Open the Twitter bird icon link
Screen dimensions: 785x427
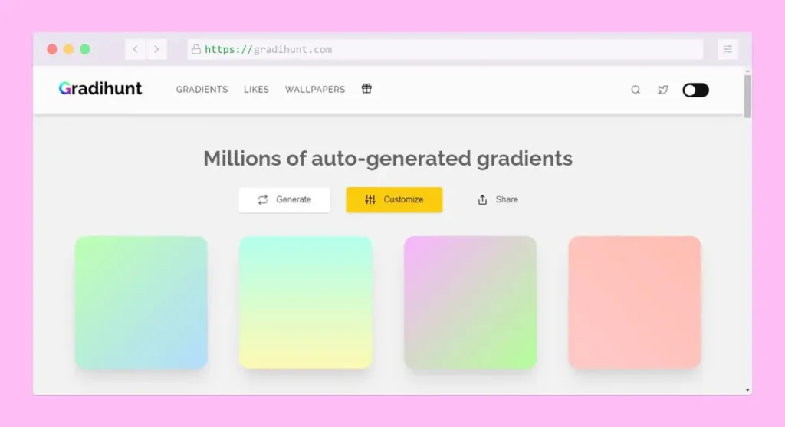pyautogui.click(x=663, y=90)
